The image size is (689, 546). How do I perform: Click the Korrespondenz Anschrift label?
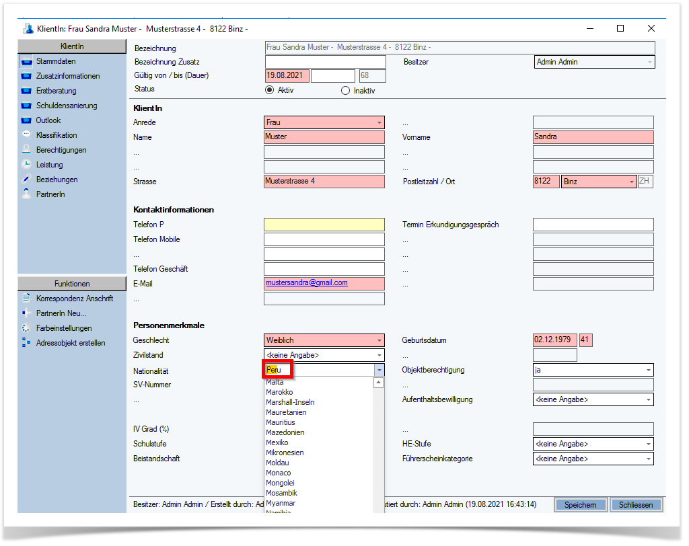(x=75, y=299)
